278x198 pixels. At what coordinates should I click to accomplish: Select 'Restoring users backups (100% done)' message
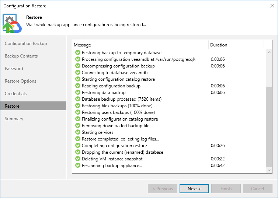tap(118, 112)
